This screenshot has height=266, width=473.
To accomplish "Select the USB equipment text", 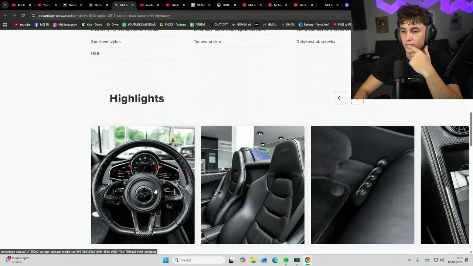I will (95, 54).
